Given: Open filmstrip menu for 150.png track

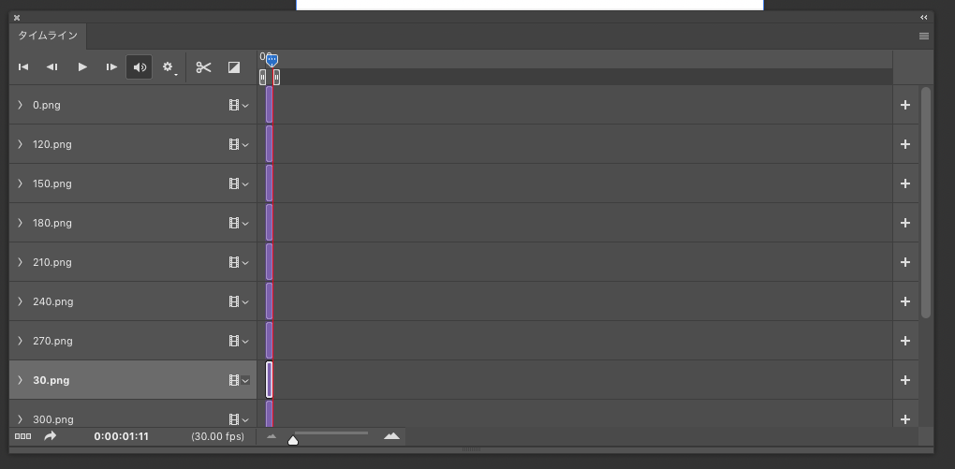Looking at the screenshot, I should [239, 183].
